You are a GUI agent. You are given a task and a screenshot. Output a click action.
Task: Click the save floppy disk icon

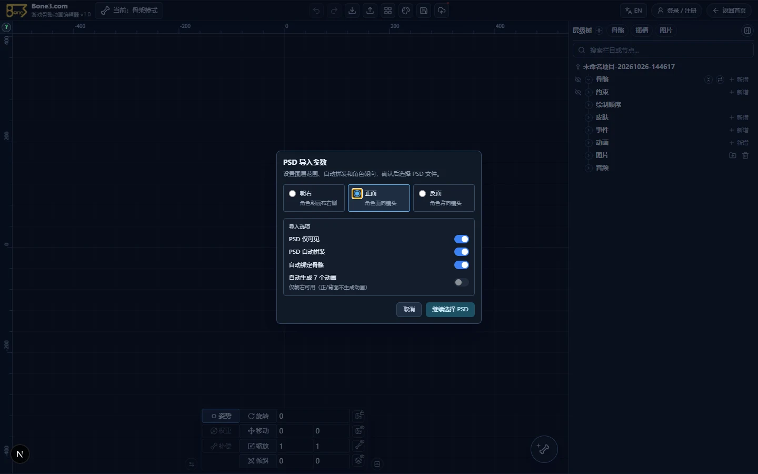pyautogui.click(x=424, y=11)
